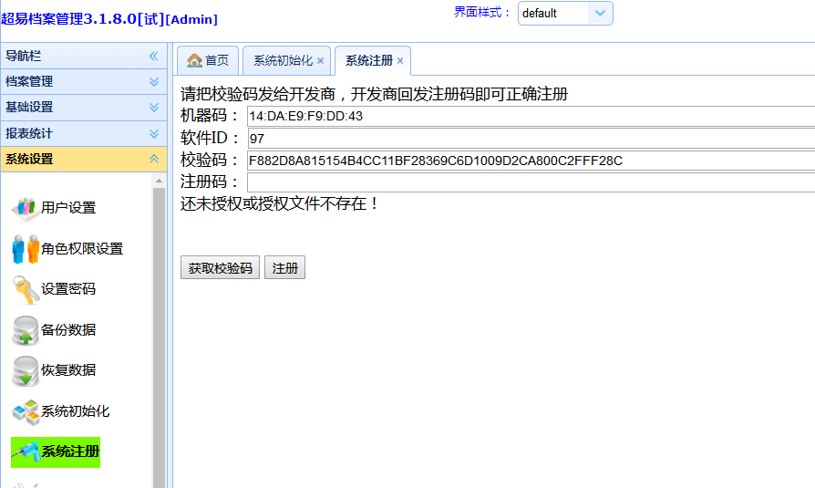815x488 pixels.
Task: Click the 获取校验码 button
Action: (x=220, y=267)
